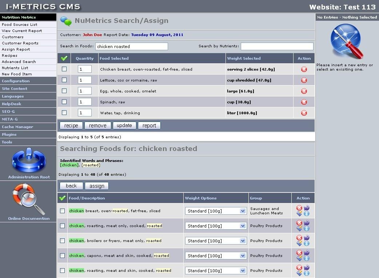
Task: Click the "Search by Nutrients" input field
Action: (276, 46)
